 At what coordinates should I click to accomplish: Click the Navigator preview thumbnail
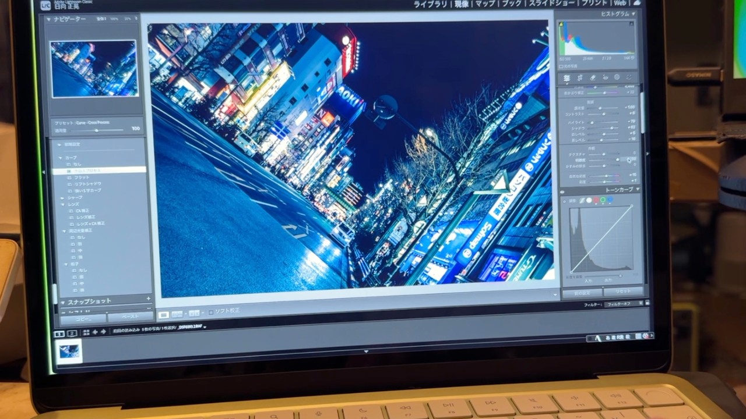pyautogui.click(x=94, y=68)
